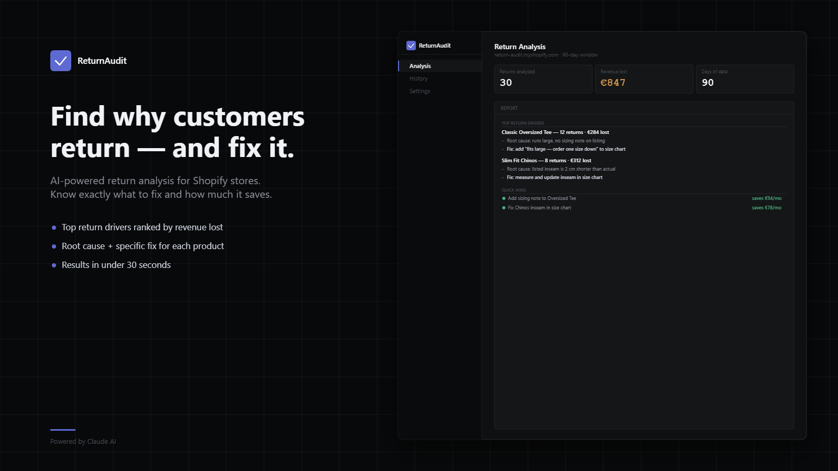Click the ReturnAudit name in the app sidebar
Viewport: 838px width, 471px height.
435,46
